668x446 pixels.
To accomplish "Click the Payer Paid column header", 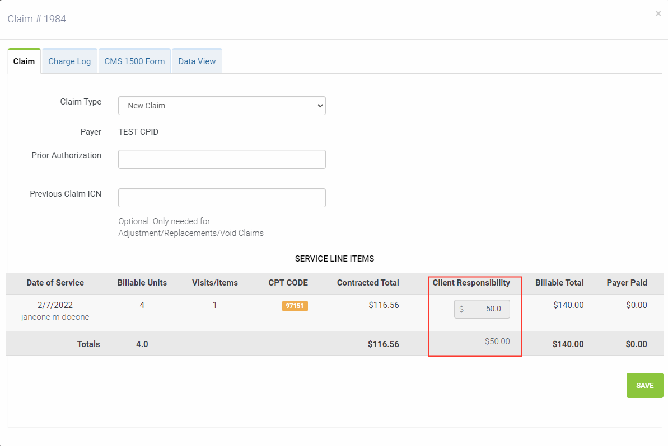I will point(627,283).
